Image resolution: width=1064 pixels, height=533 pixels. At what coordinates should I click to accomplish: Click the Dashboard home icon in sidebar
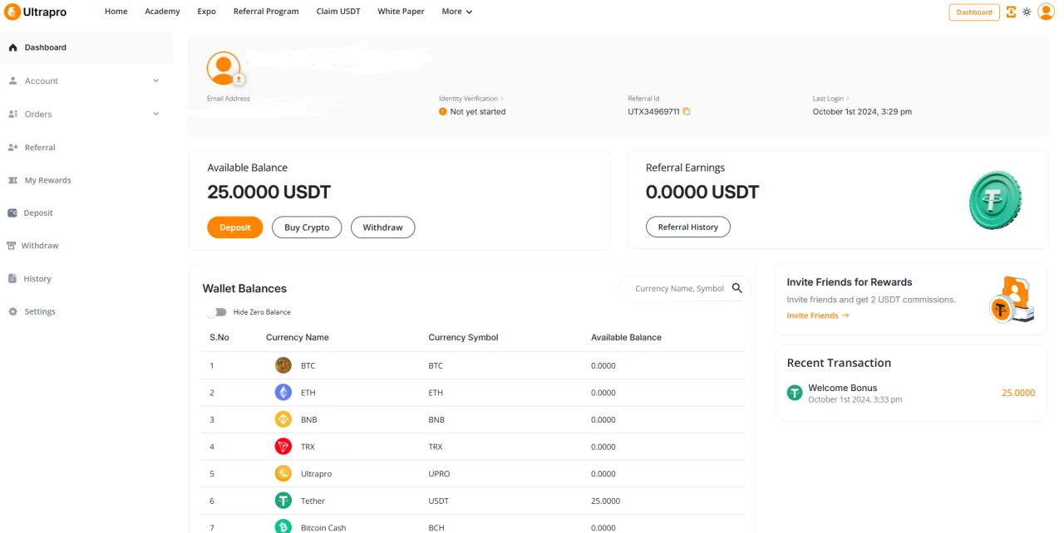click(12, 47)
